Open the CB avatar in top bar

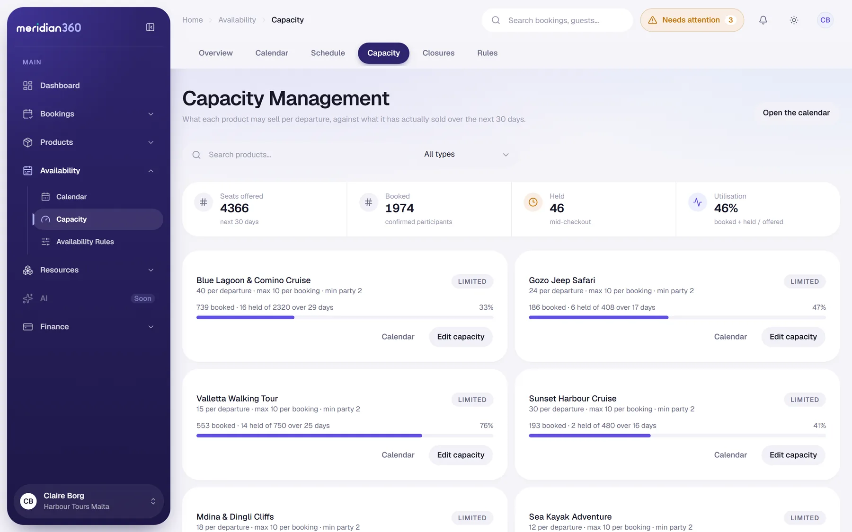pyautogui.click(x=825, y=20)
